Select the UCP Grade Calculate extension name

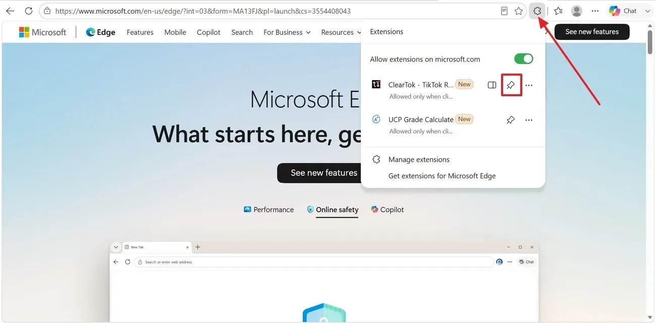tap(421, 119)
